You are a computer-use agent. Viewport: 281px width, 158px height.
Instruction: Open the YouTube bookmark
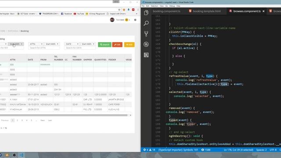pos(79,14)
